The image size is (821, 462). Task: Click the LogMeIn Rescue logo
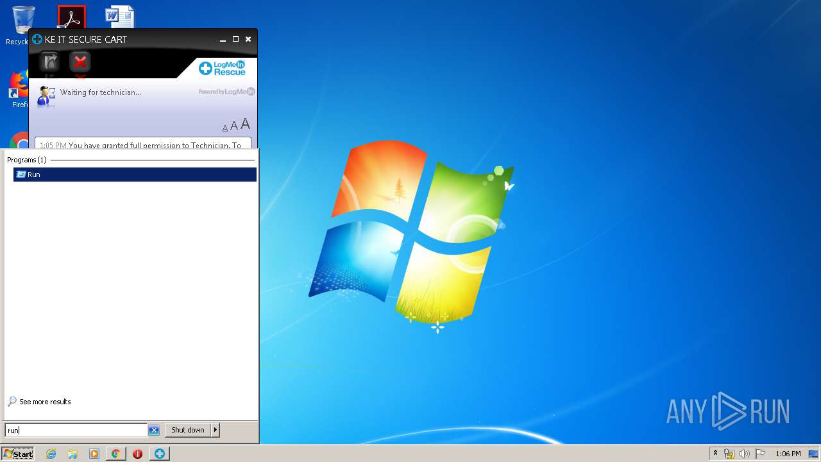pos(222,68)
